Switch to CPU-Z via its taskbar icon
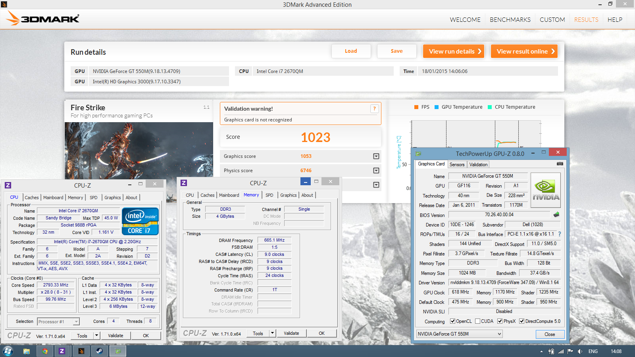 point(62,351)
